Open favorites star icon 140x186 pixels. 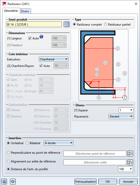(13, 181)
